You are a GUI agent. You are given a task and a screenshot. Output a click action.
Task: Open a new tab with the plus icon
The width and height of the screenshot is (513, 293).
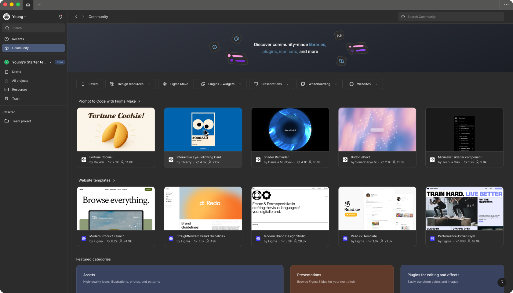(x=39, y=5)
